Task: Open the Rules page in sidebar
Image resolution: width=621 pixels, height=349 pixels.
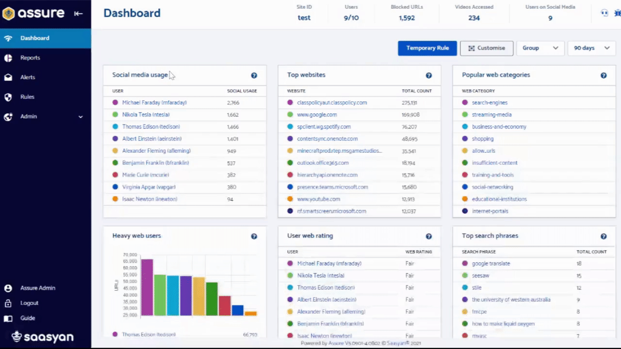Action: pos(27,97)
